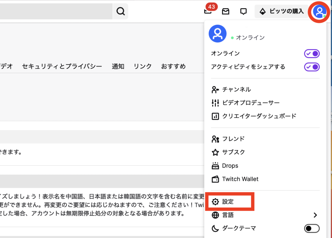Click the channel person-camera icon
Viewport: 332px width, 238px height.
click(215, 90)
